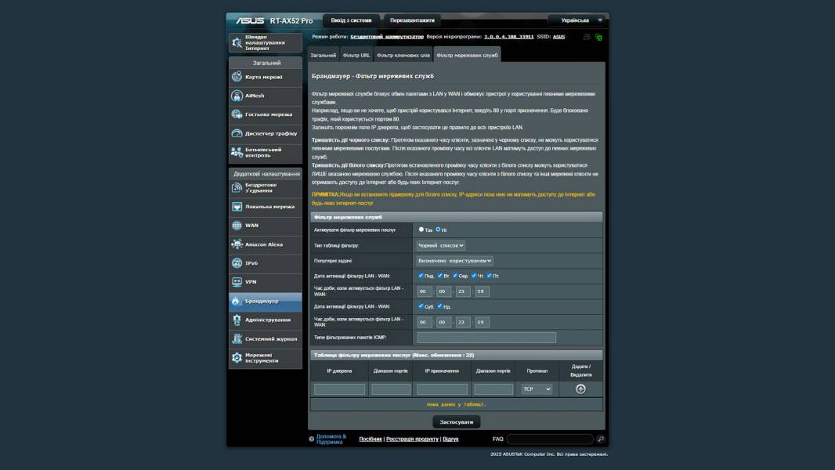The height and width of the screenshot is (470, 835).
Task: Click the Застосувати button
Action: point(456,421)
